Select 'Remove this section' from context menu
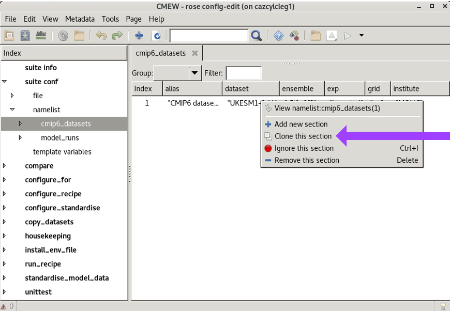450x311 pixels. coord(306,160)
